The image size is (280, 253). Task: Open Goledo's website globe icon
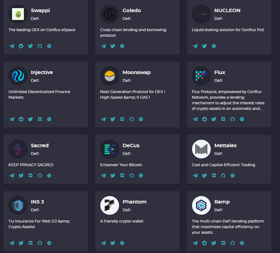coord(122,46)
